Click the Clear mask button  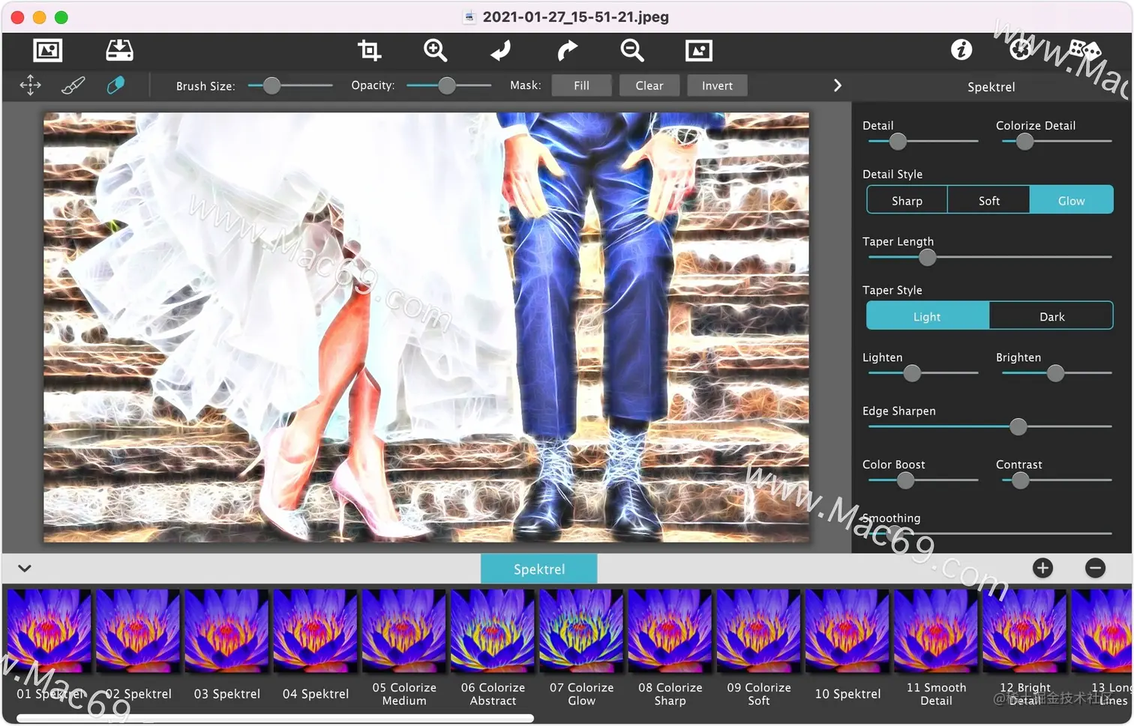click(x=649, y=85)
